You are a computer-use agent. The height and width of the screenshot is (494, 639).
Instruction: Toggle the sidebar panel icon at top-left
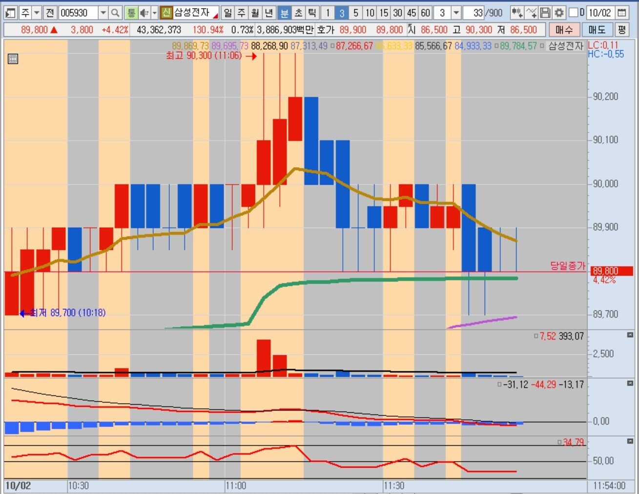tap(10, 13)
